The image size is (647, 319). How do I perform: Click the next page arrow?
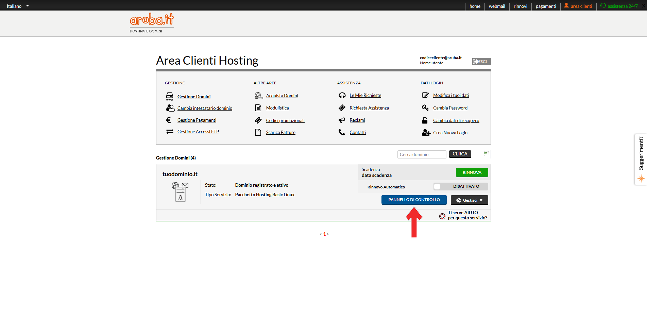pos(328,234)
